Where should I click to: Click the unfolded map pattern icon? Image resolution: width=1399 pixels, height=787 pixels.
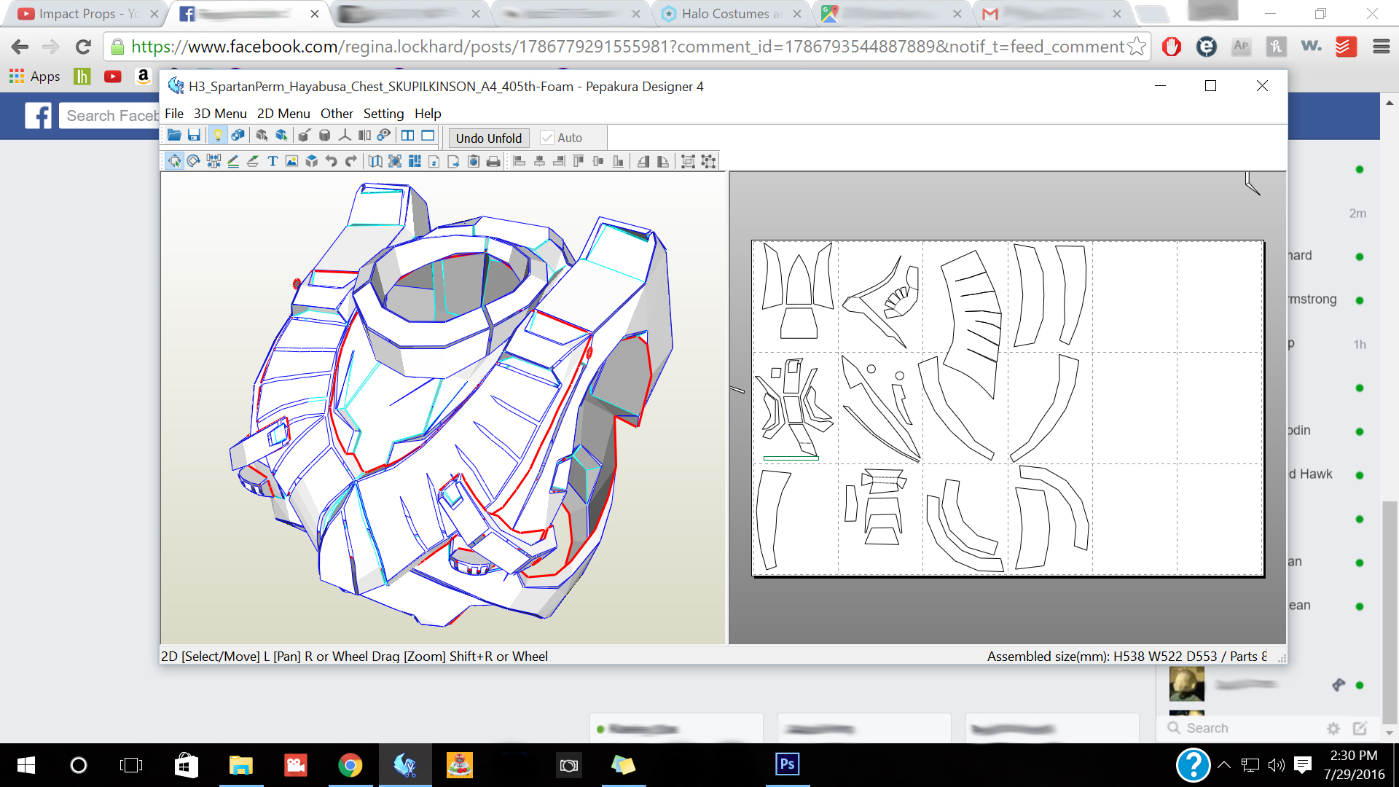tap(375, 161)
